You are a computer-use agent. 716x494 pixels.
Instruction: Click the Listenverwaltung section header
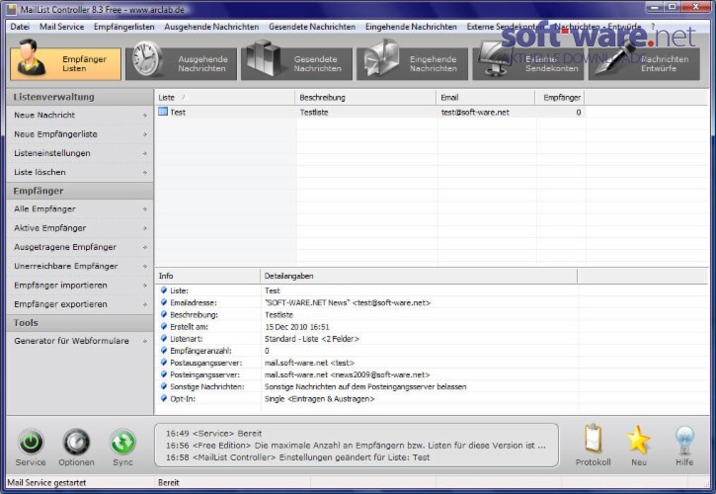(x=80, y=97)
